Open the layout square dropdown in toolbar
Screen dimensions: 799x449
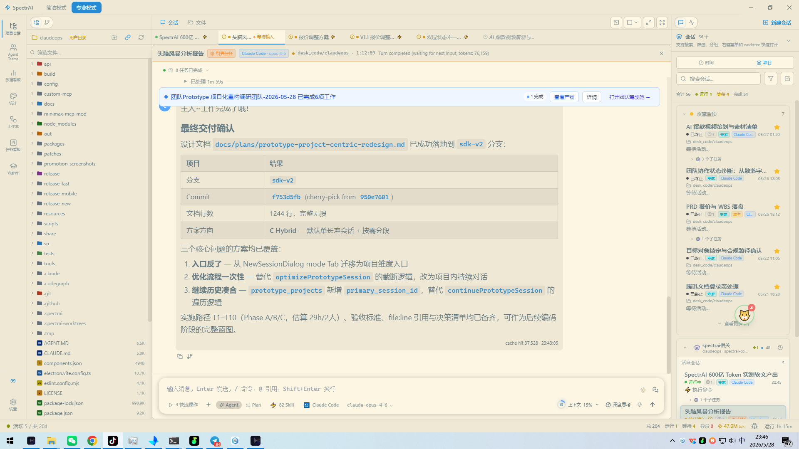632,22
